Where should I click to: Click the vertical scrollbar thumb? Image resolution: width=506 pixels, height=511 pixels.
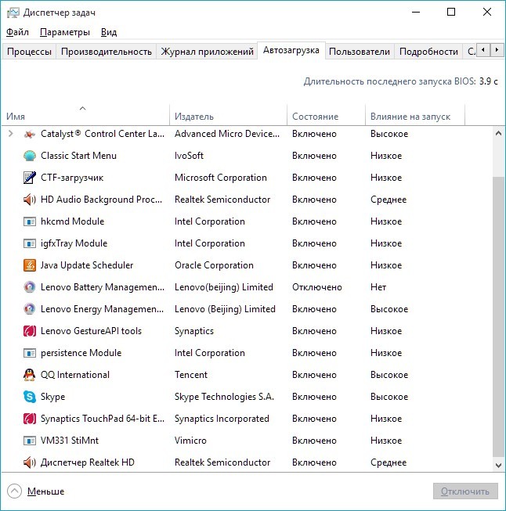tap(498, 313)
